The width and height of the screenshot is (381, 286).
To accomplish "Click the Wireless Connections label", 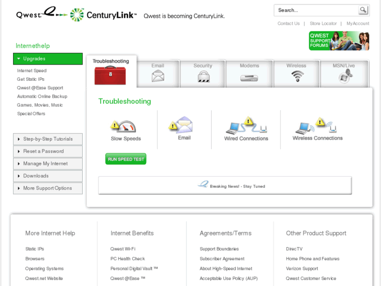I will pos(318,138).
